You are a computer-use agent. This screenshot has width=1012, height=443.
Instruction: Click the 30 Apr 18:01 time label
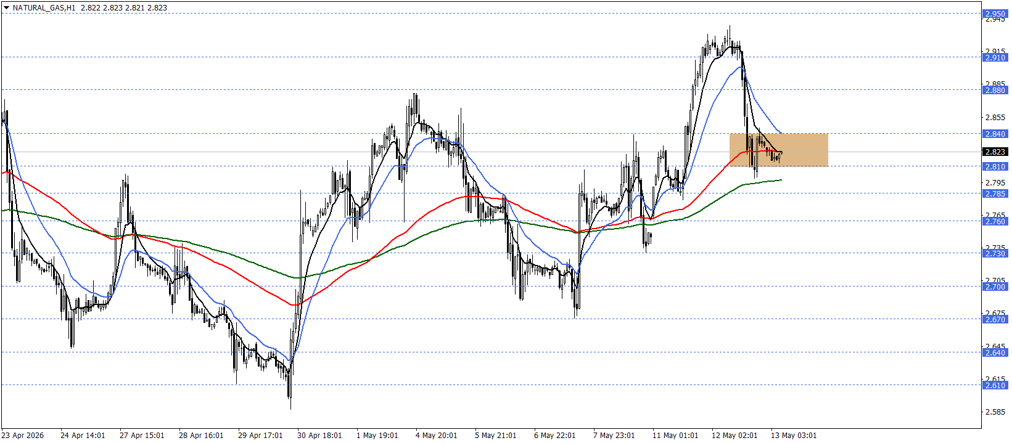[x=319, y=435]
